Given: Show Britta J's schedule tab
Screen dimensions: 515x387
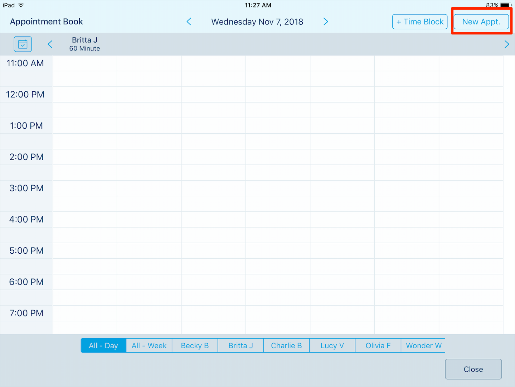Looking at the screenshot, I should [x=241, y=345].
